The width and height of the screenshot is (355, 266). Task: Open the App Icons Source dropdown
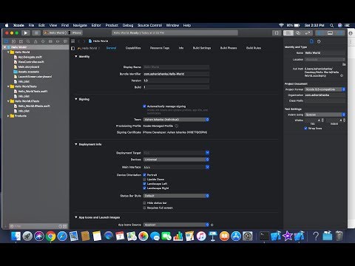tap(176, 225)
